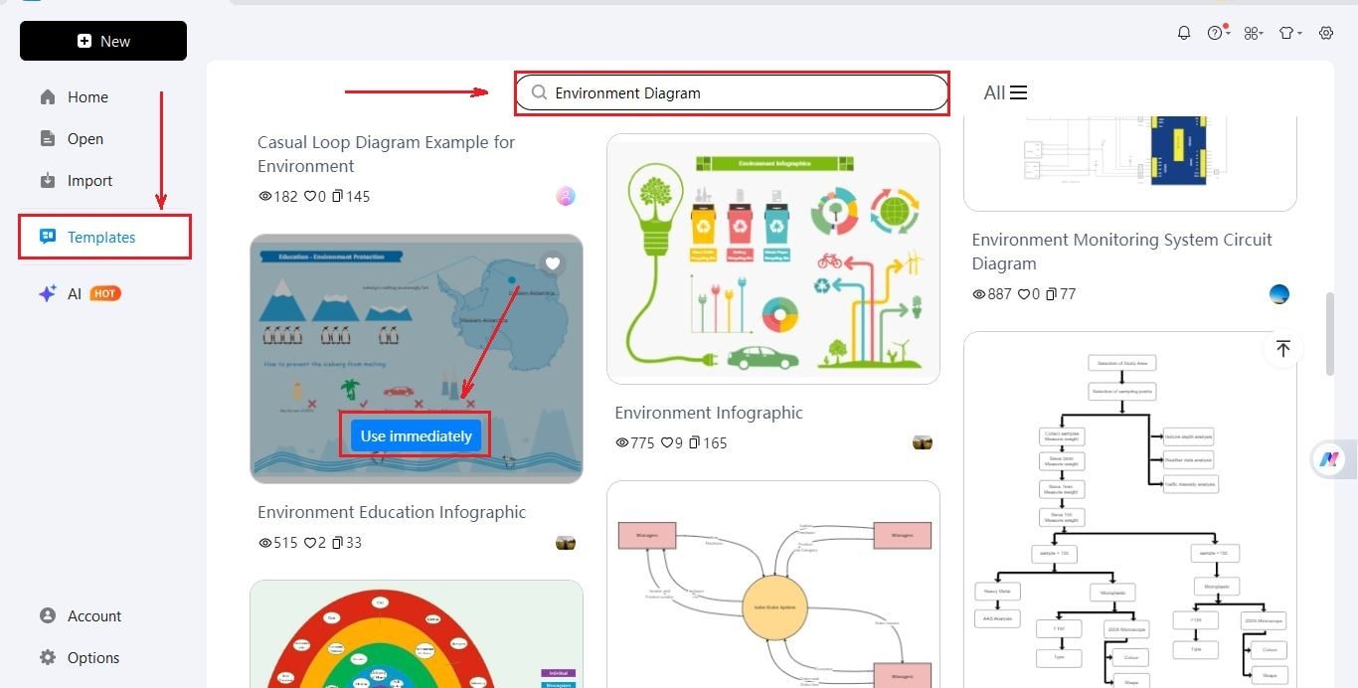This screenshot has width=1358, height=688.
Task: Select Templates in the sidebar
Action: click(101, 237)
